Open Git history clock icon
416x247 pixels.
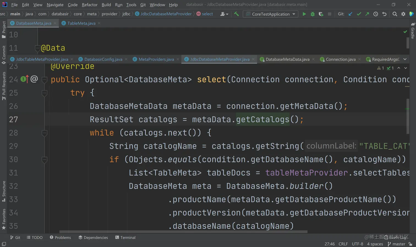(376, 14)
